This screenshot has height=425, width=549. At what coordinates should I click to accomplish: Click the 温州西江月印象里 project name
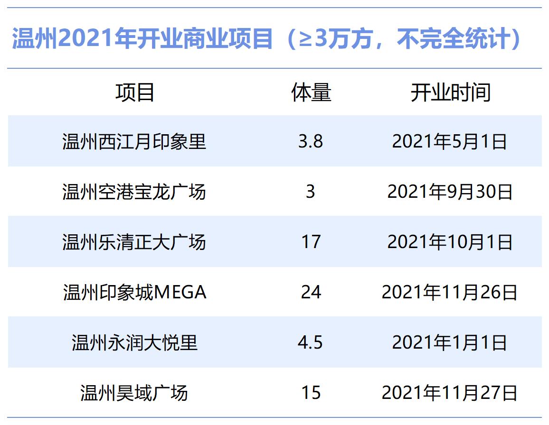[x=135, y=141]
